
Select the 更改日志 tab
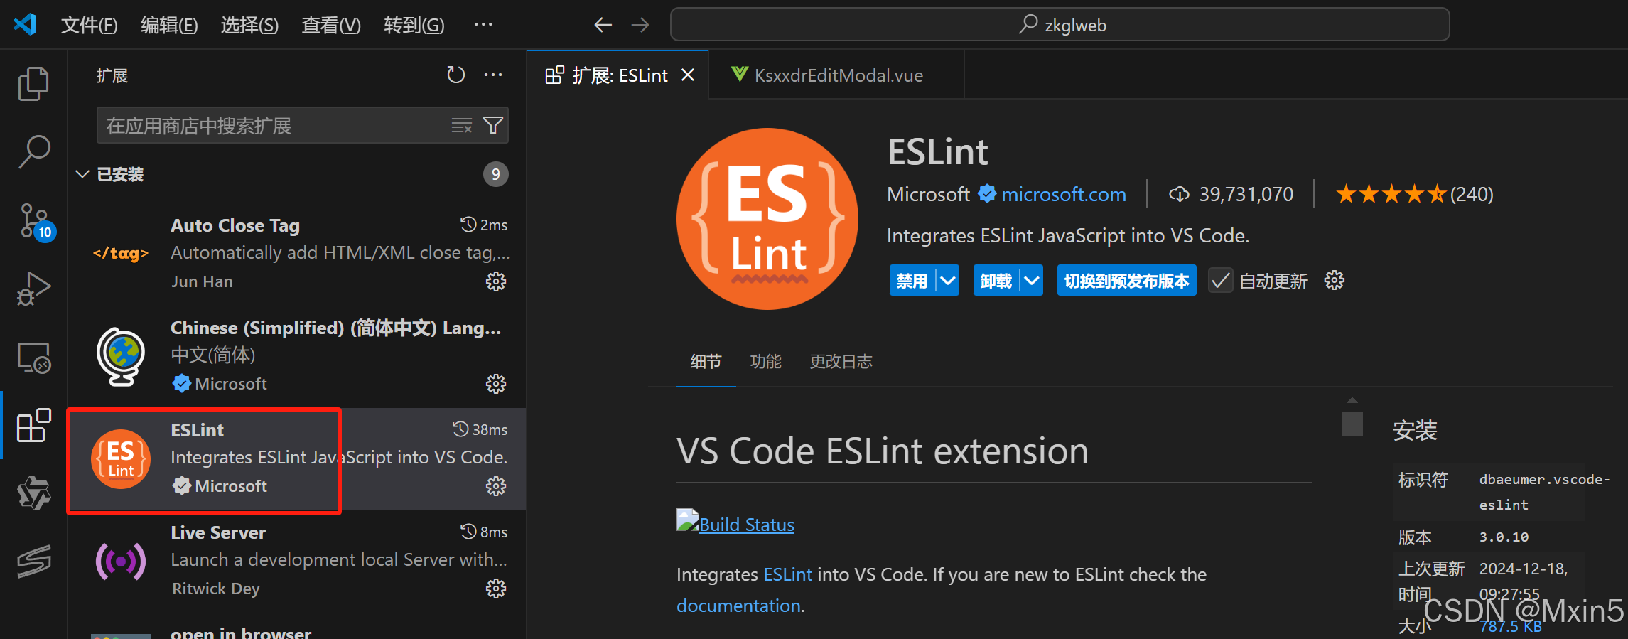(841, 362)
